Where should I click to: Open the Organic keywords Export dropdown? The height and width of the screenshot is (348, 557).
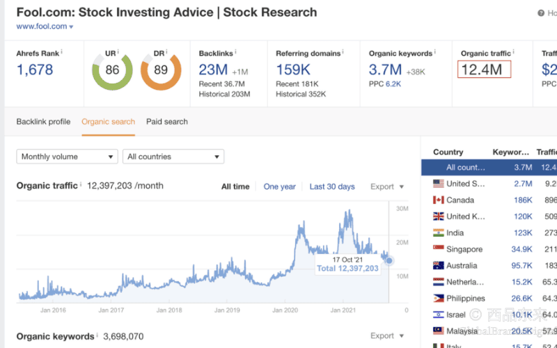[387, 335]
